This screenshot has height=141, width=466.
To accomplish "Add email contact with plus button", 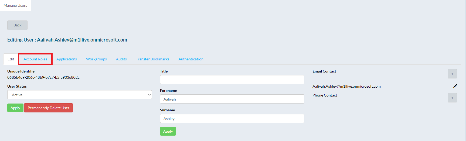I will pos(452,74).
